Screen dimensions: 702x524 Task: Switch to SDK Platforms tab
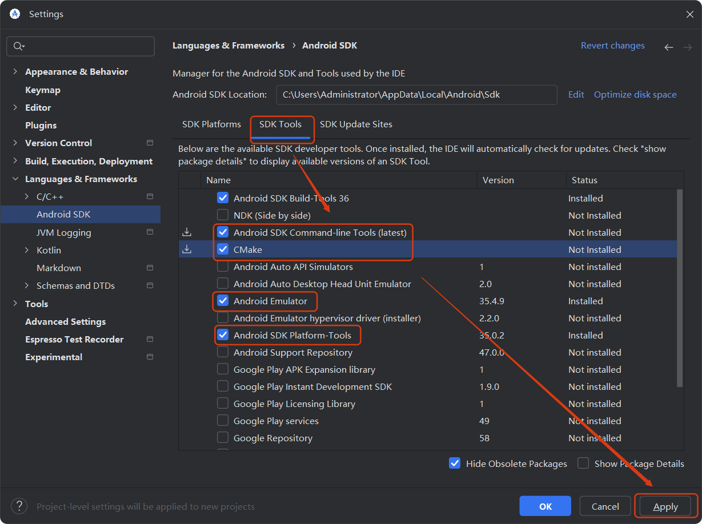coord(211,124)
